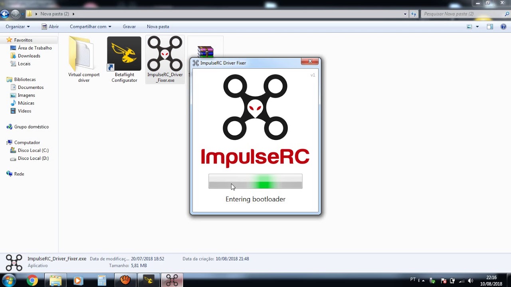Click the v1 version label
Image resolution: width=511 pixels, height=287 pixels.
tap(313, 75)
